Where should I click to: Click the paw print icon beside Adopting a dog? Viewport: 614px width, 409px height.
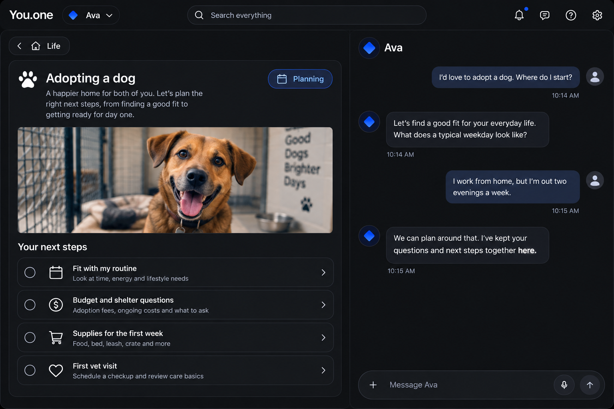click(x=28, y=79)
